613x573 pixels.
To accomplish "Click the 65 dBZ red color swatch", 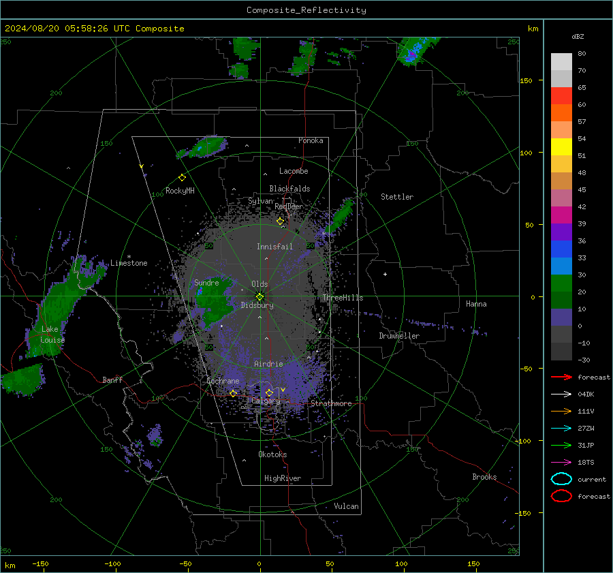I will 561,95.
